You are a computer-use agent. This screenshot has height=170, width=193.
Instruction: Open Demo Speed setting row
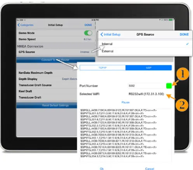[56, 39]
